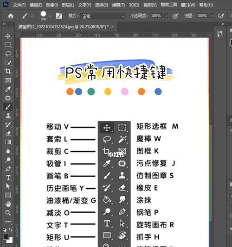The height and width of the screenshot is (247, 232).
Task: Select the Eyedropper tool in left toolbar
Action: [8, 89]
